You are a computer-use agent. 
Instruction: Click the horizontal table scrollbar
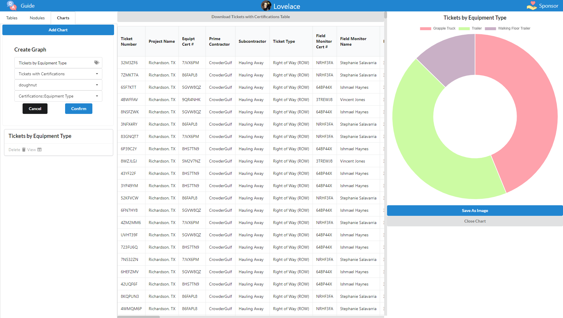point(138,317)
